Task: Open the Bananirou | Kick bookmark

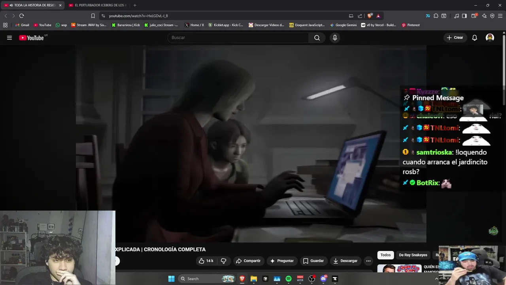Action: pos(126,25)
